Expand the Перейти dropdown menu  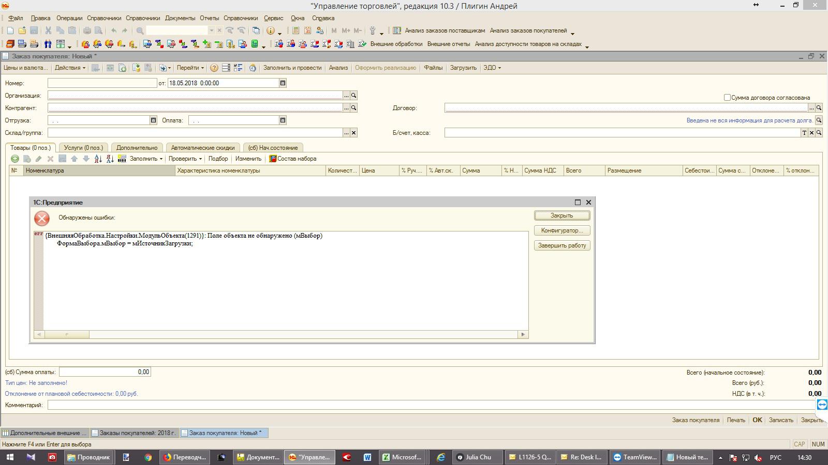click(x=190, y=68)
